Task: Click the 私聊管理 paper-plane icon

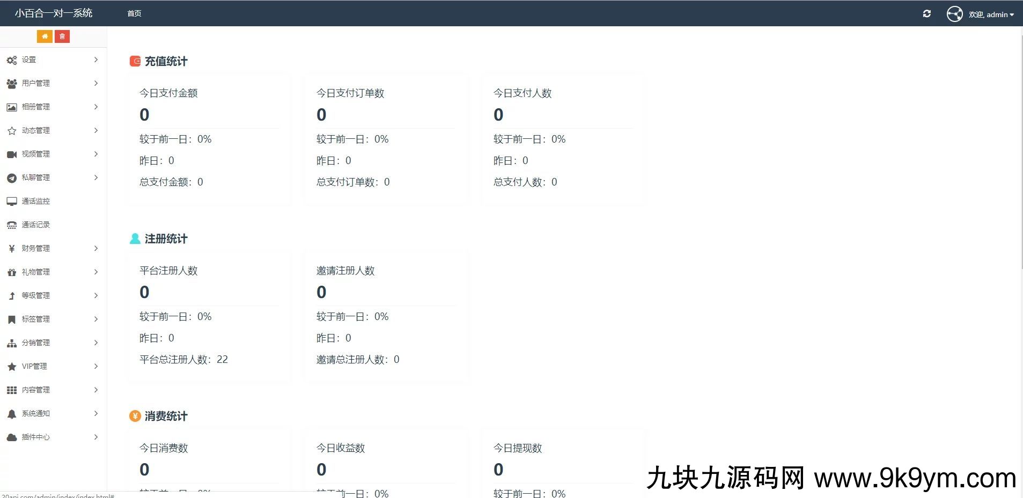Action: click(12, 177)
